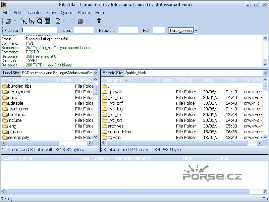
Task: Click queue pane horizontal scroll-right arrow
Action: (265, 191)
